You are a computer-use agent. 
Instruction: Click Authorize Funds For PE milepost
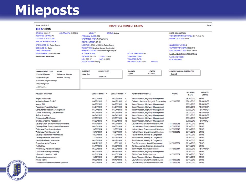[x=46, y=101]
